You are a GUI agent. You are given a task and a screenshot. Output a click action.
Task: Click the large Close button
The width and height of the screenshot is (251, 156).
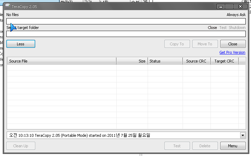pyautogui.click(x=233, y=44)
